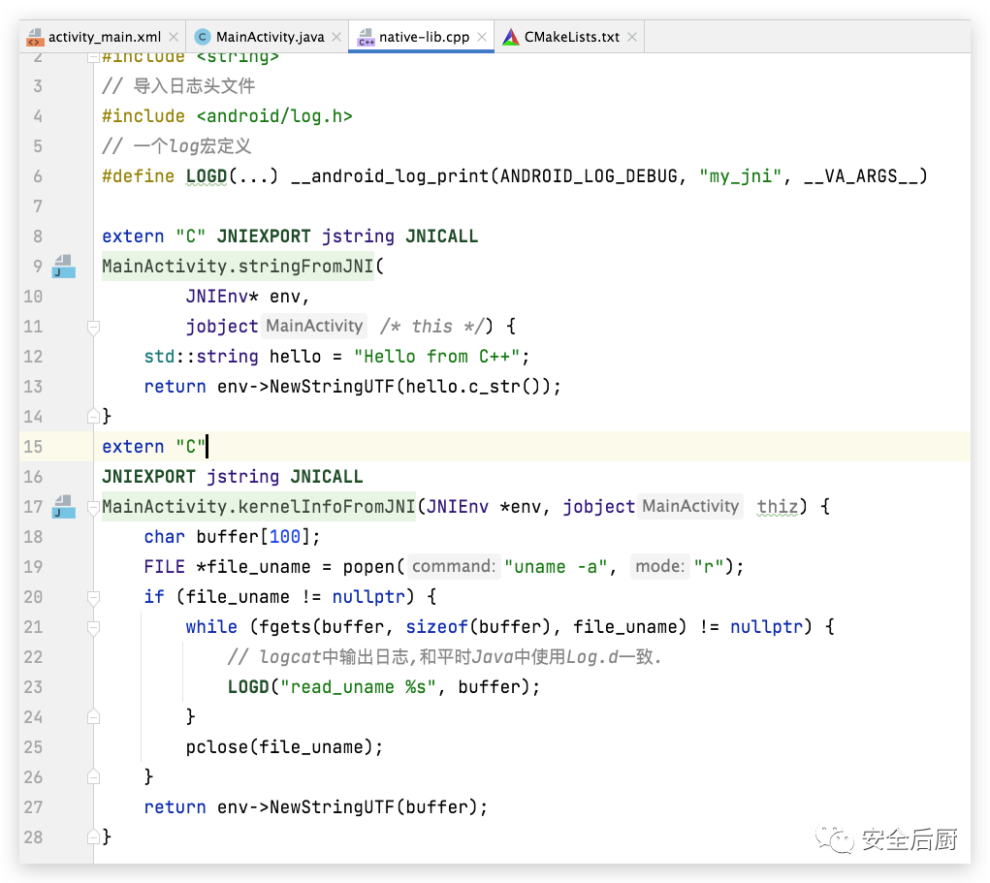Collapse the while loop fold at line 21
This screenshot has height=883, width=990.
[x=93, y=627]
